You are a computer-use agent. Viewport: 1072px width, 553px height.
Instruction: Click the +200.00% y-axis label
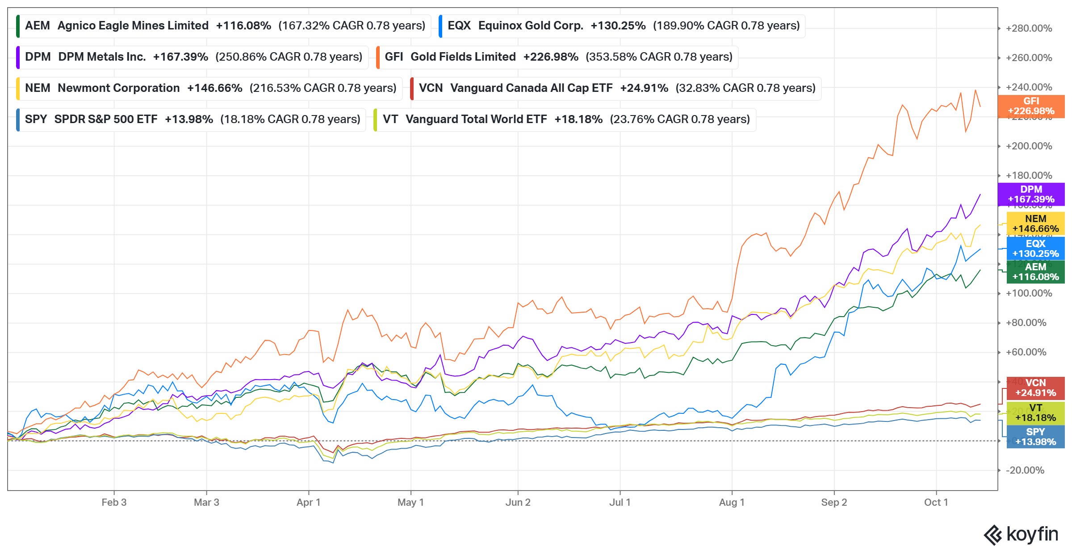click(1029, 146)
